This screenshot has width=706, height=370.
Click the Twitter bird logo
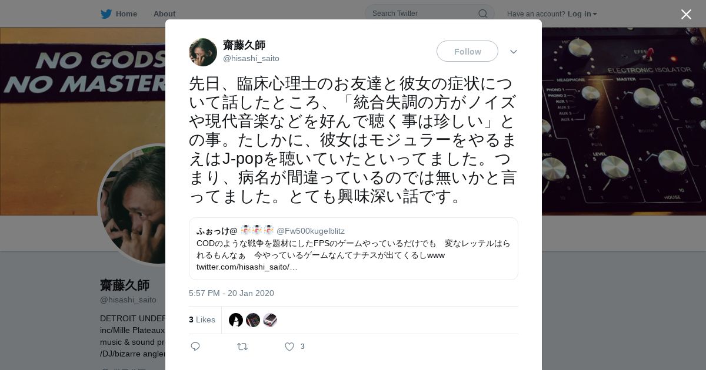coord(106,14)
